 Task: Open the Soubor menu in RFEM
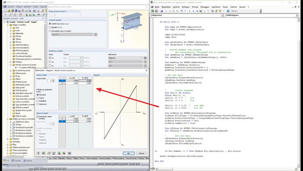[x=11, y=7]
